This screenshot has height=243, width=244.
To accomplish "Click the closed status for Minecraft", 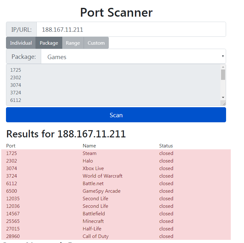I will click(166, 221).
